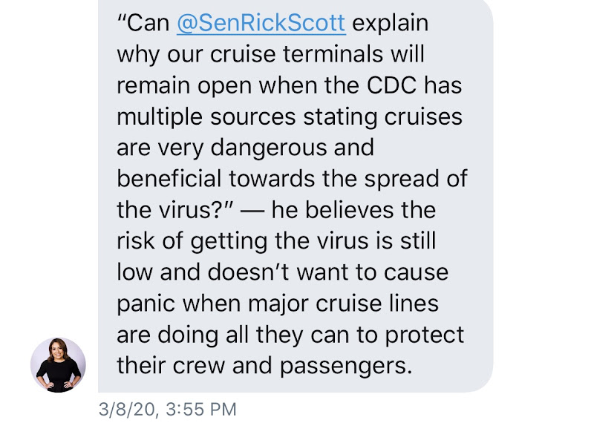Click the word "Can" opening the quote

tap(148, 23)
